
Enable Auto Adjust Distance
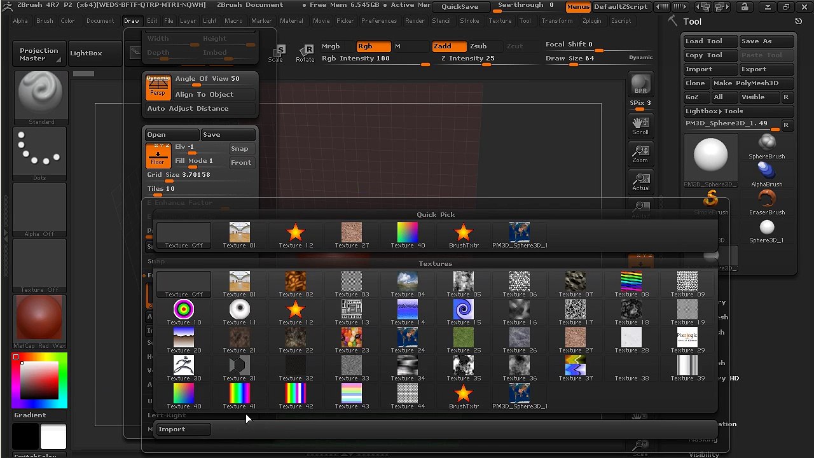200,109
